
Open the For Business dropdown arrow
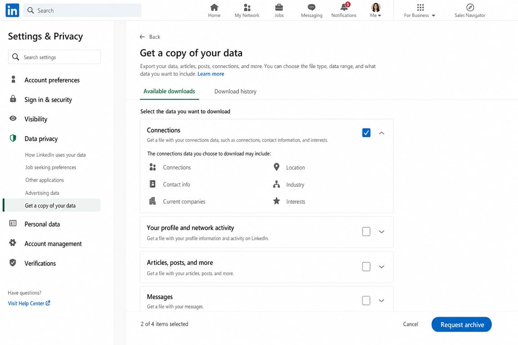tap(433, 16)
